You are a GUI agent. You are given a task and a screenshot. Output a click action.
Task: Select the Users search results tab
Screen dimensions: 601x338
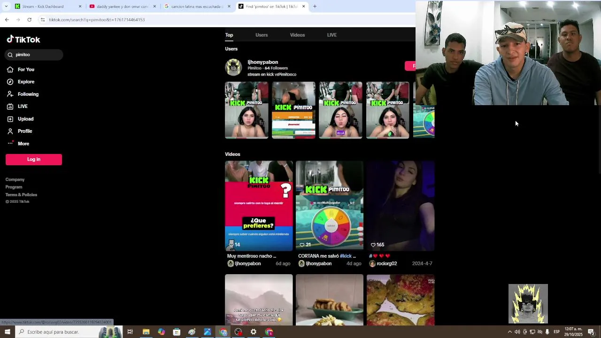pos(262,35)
